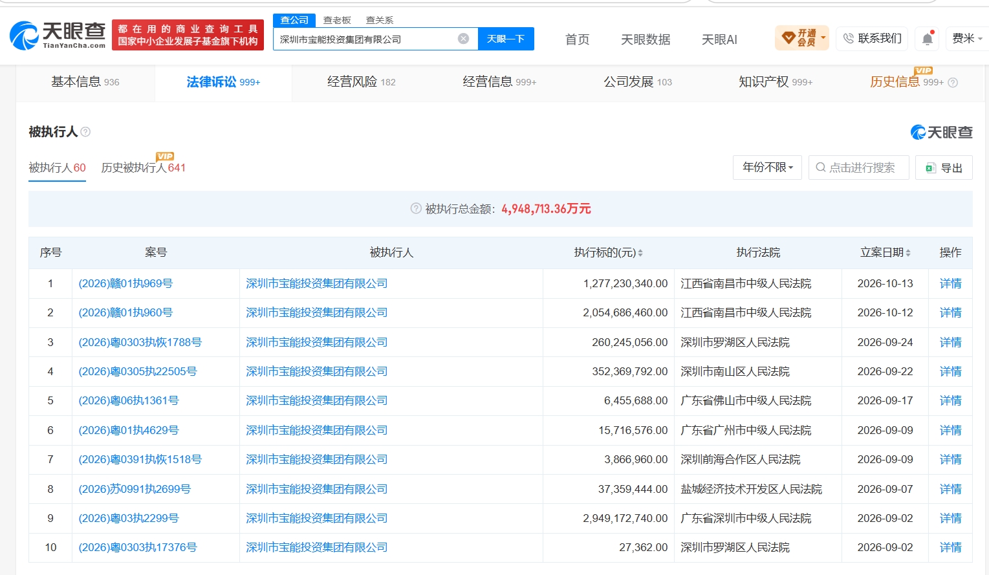
Task: Click the Tianyancha logo in the header
Action: (58, 35)
